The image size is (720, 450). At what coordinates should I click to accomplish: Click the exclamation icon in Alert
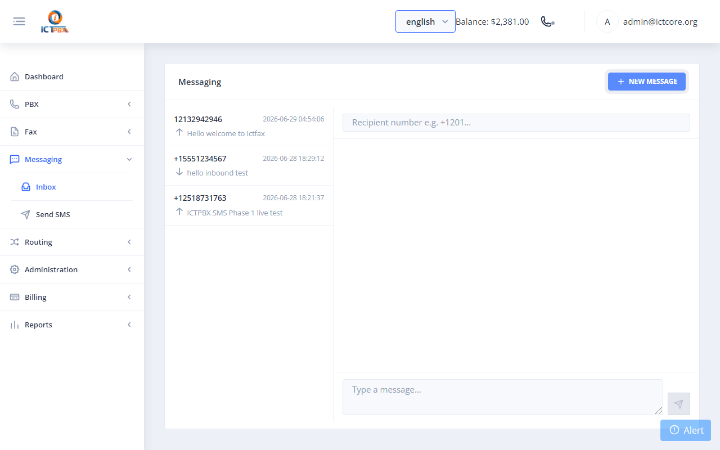tap(674, 430)
